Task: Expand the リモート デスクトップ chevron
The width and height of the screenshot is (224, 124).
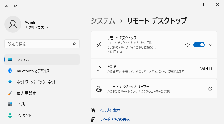Action: [210, 45]
